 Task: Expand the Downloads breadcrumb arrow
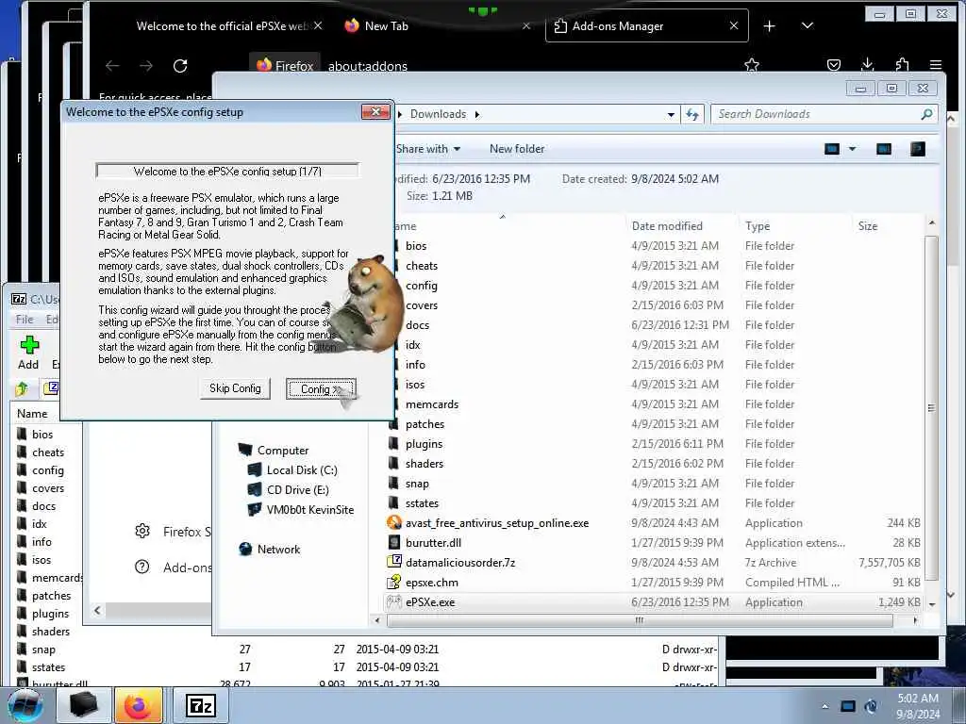tap(476, 114)
